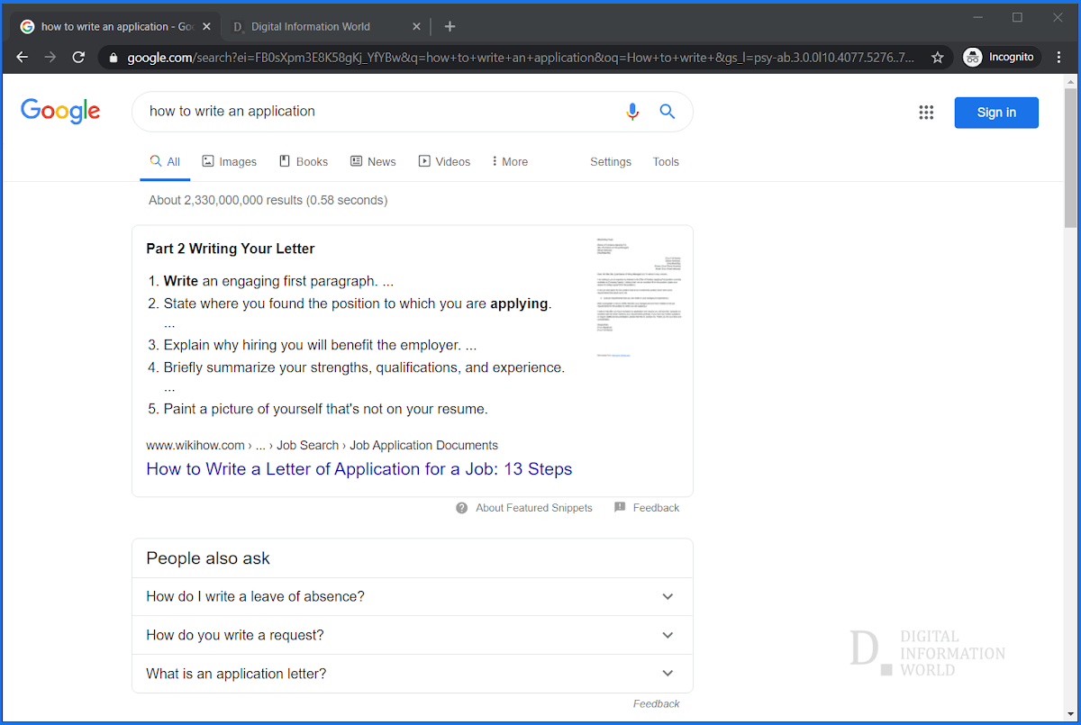This screenshot has width=1081, height=725.
Task: Open the More search categories dropdown
Action: pos(510,162)
